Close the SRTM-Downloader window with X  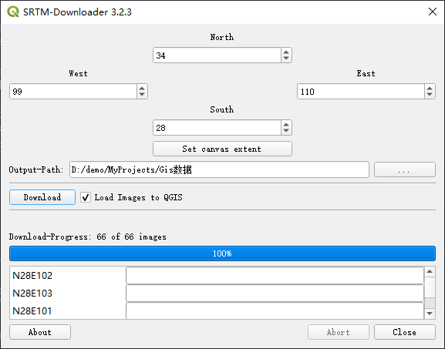pos(433,12)
